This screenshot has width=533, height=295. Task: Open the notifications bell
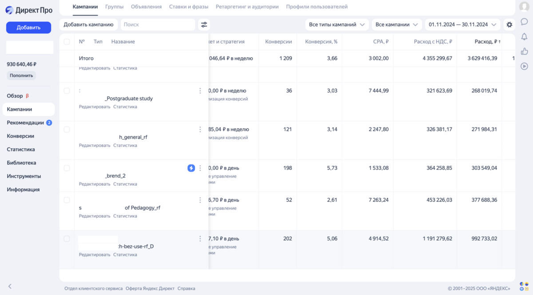524,37
